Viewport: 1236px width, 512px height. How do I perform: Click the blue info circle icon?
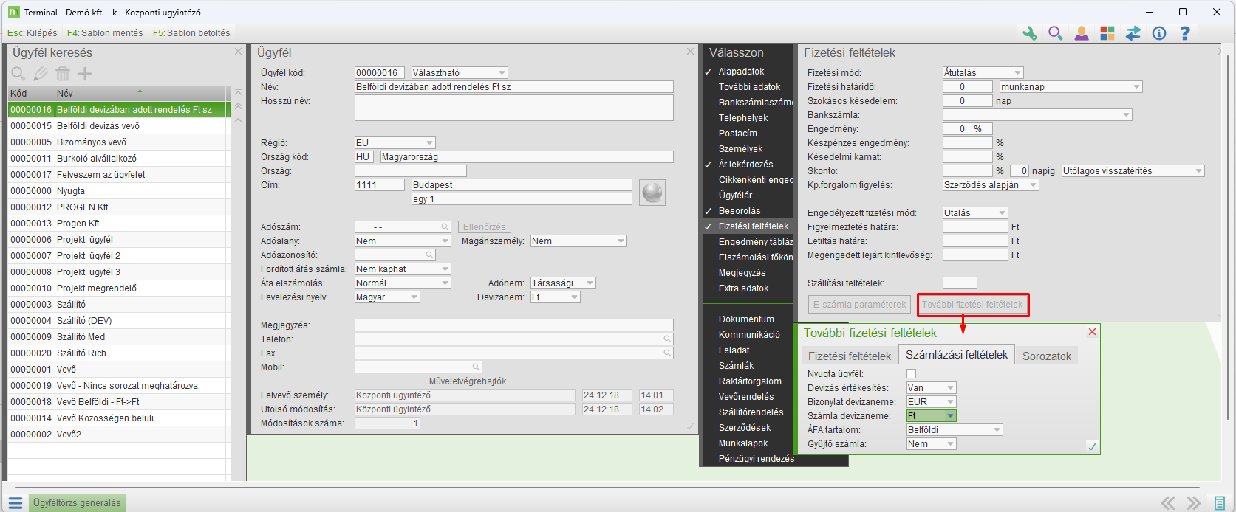click(1159, 33)
